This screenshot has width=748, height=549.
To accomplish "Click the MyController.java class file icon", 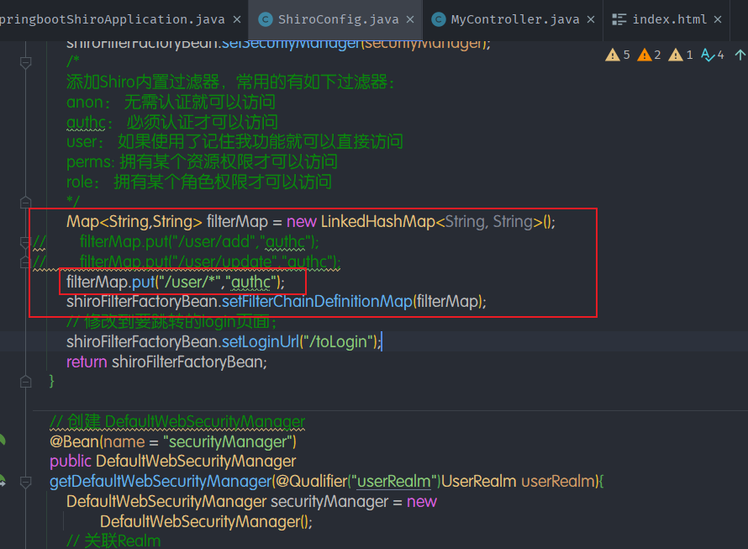I will (438, 19).
